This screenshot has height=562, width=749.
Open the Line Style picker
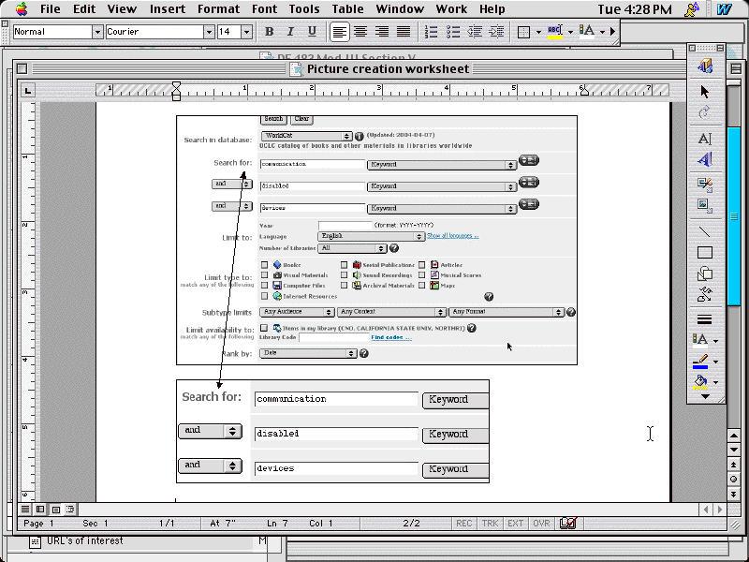[705, 319]
